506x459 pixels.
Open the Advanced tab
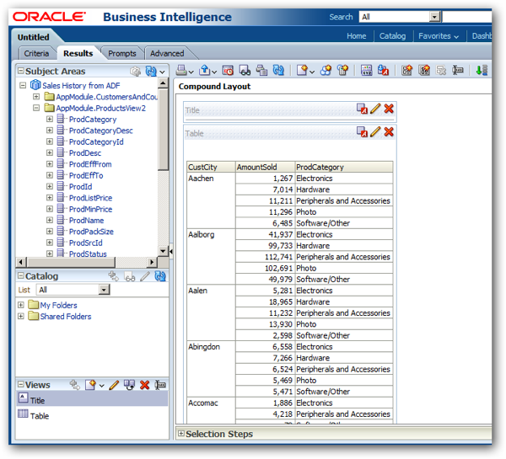point(167,53)
